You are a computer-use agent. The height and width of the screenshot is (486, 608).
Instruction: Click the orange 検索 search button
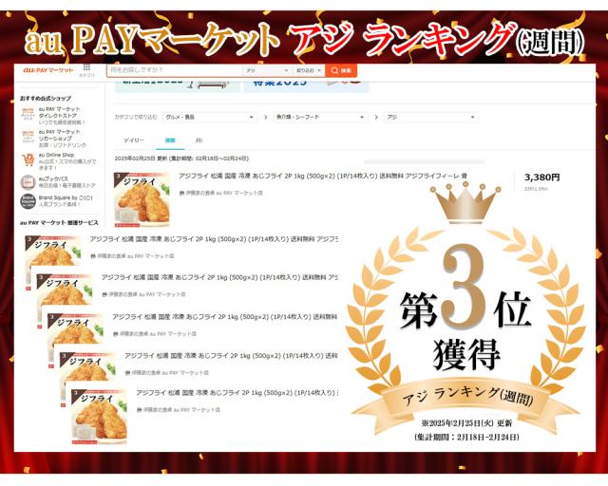(341, 70)
